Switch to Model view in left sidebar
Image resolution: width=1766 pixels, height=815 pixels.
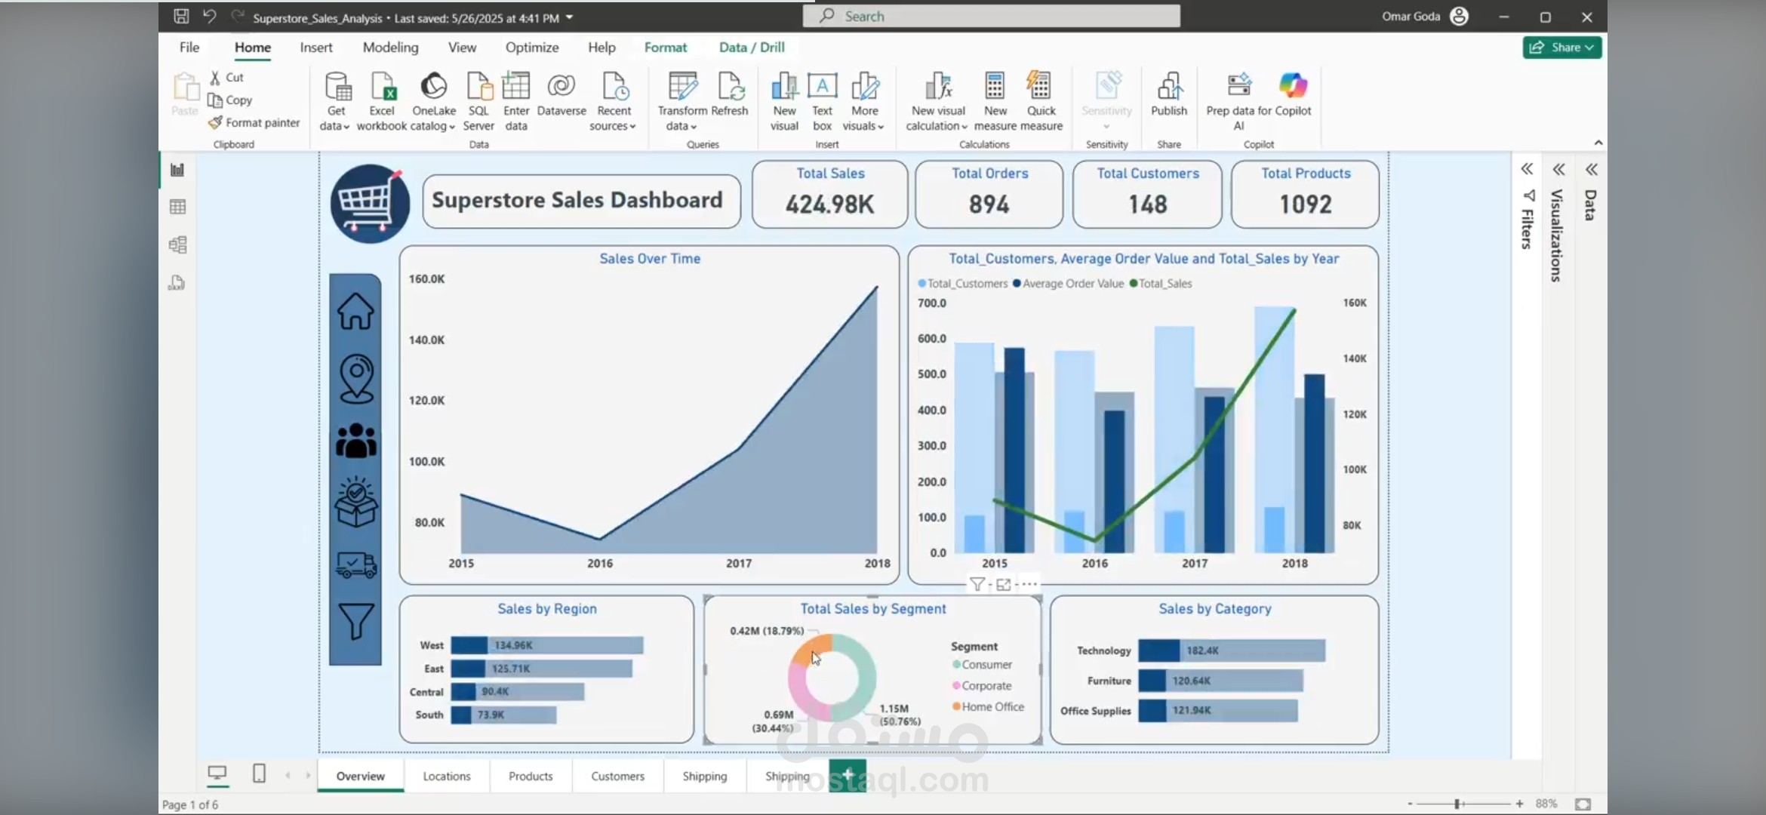tap(177, 244)
